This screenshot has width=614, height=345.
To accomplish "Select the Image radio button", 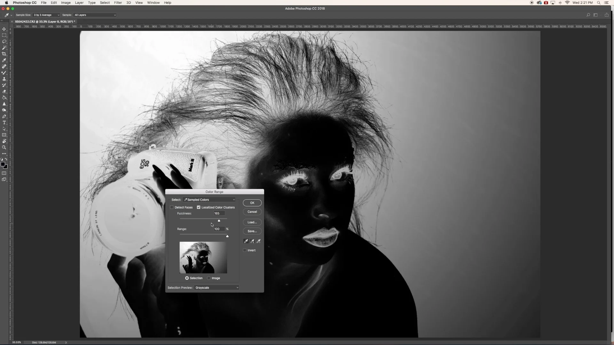I will click(x=209, y=278).
